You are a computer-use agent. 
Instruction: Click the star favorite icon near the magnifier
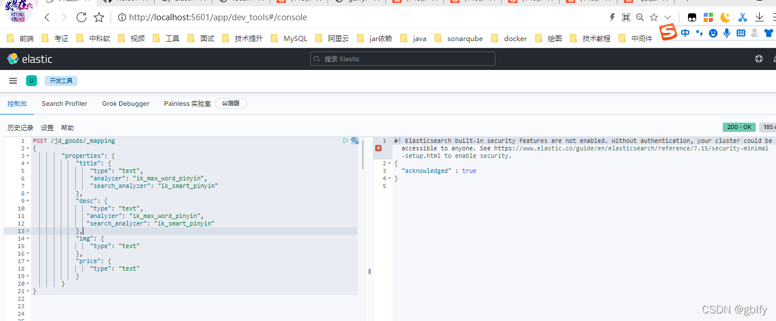[x=654, y=17]
